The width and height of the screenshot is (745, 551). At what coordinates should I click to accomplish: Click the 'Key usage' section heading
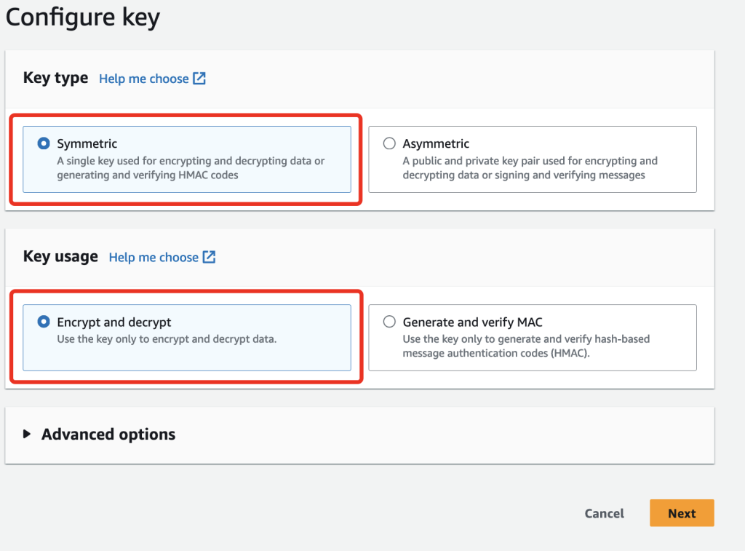[x=60, y=256]
